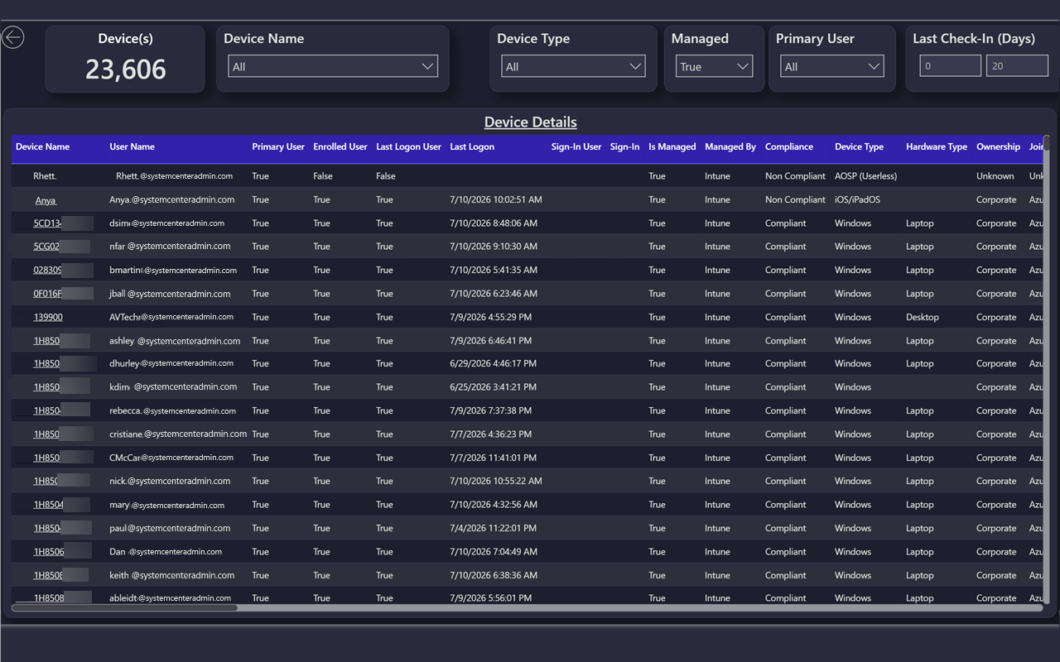Click the 7/10/2026 10:02:51 AM logon cell

tap(496, 199)
